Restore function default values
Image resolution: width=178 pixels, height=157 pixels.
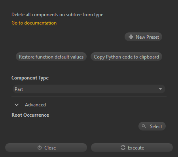click(51, 57)
